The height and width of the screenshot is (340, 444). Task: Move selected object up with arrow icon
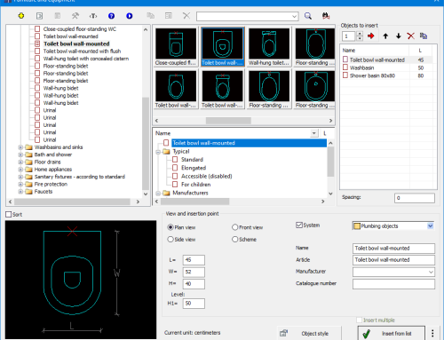click(x=385, y=36)
